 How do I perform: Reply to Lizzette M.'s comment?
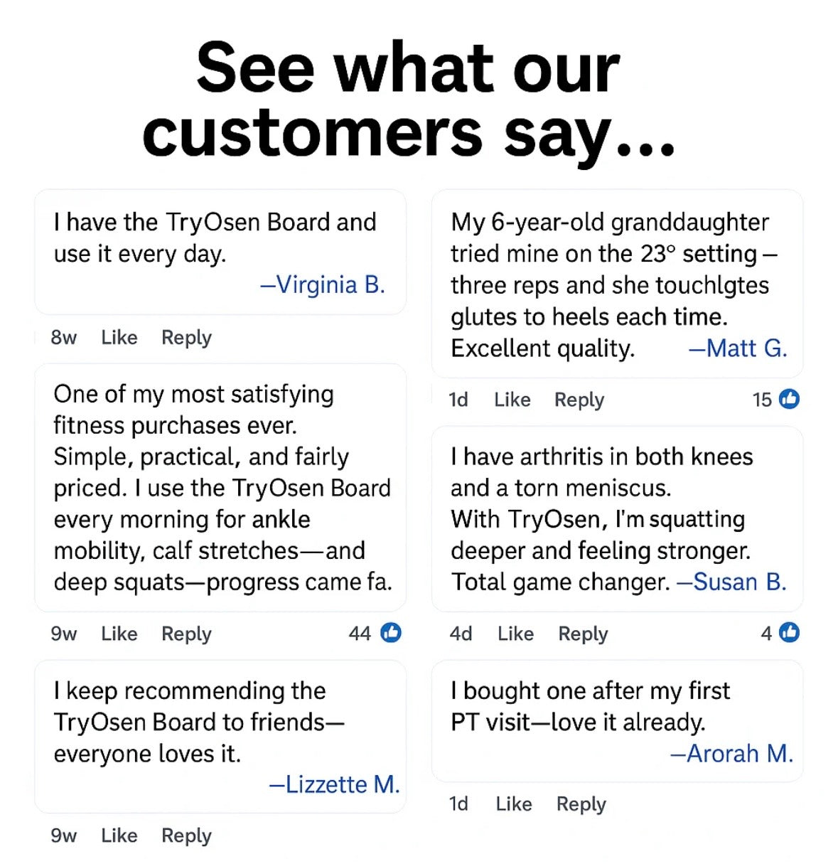tap(186, 836)
